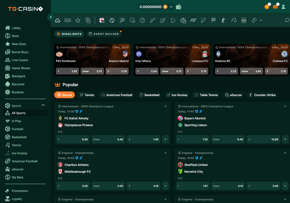Open the MMA sport icon
Screen dimensions: 290x203
pos(244,20)
